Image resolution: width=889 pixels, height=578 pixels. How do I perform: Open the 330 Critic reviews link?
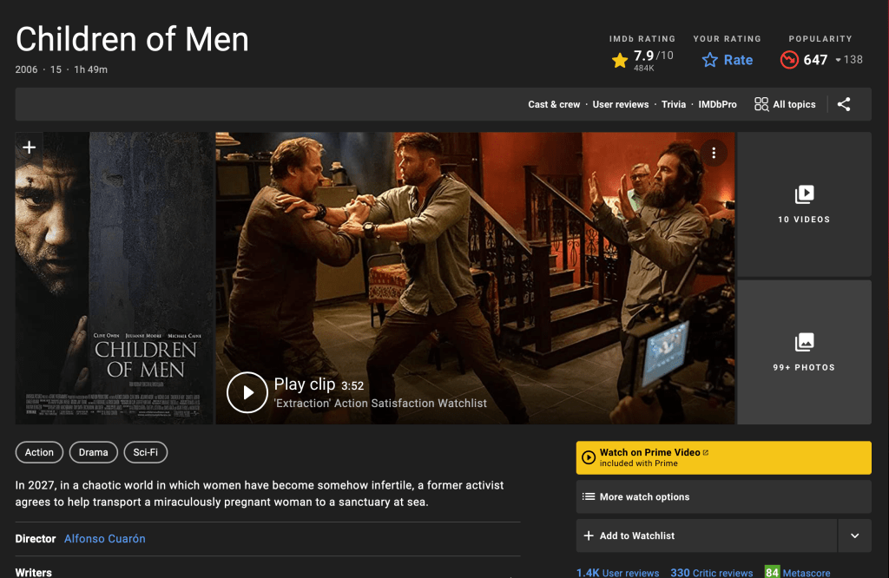click(711, 573)
